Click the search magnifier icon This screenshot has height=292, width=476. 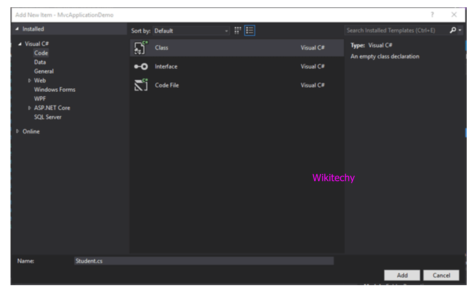tap(452, 30)
